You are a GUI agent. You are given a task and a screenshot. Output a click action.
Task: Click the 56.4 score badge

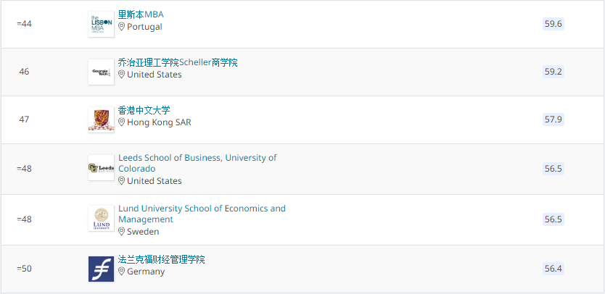(x=553, y=269)
